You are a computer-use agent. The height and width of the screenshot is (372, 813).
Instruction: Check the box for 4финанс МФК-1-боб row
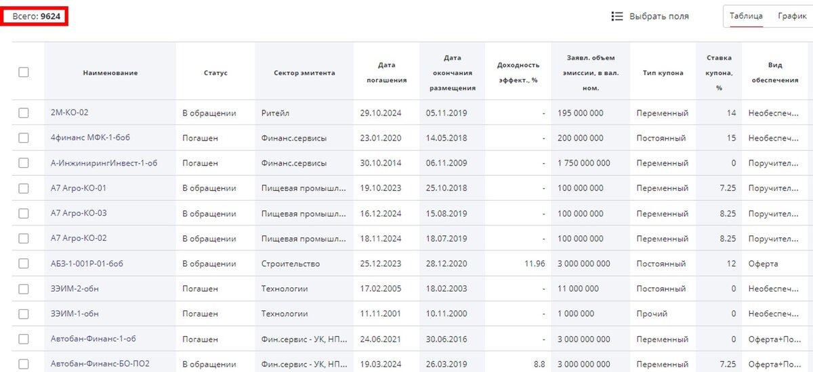click(x=24, y=138)
